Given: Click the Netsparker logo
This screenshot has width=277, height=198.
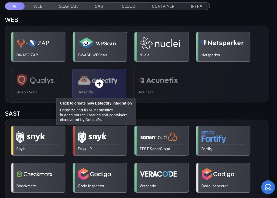Looking at the screenshot, I should (x=222, y=43).
